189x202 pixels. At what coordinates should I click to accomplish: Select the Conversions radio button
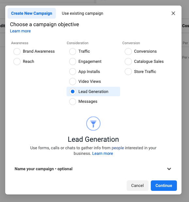coord(128,51)
